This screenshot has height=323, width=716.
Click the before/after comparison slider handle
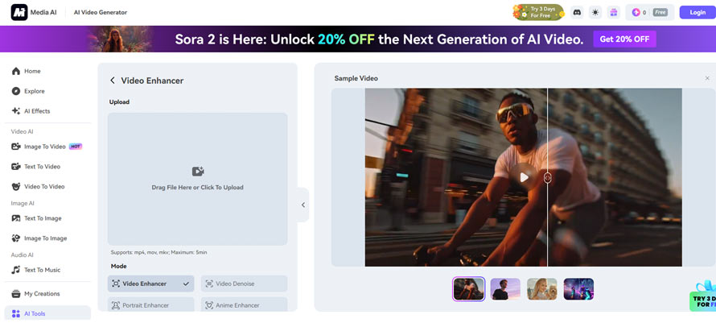pyautogui.click(x=548, y=177)
